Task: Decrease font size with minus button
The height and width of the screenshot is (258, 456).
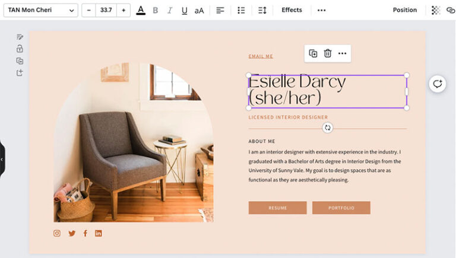Action: click(88, 10)
